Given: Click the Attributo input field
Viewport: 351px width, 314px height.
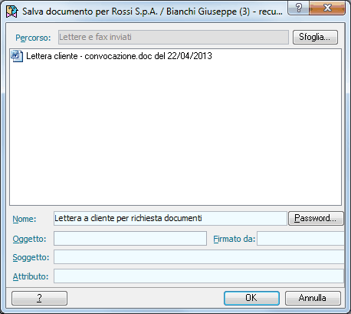Looking at the screenshot, I should coord(199,276).
